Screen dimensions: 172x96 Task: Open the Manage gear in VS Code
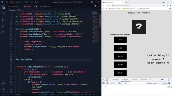click(3, 90)
